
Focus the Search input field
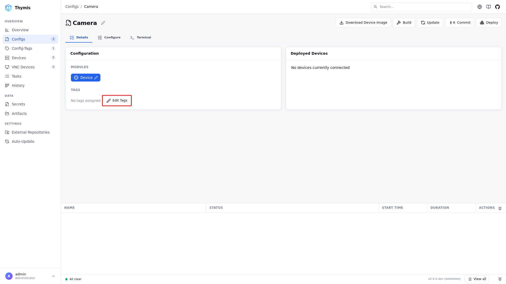(421, 7)
